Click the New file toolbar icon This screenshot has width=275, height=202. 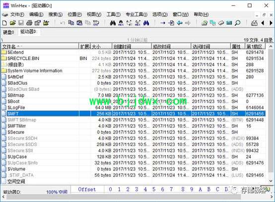[5, 23]
